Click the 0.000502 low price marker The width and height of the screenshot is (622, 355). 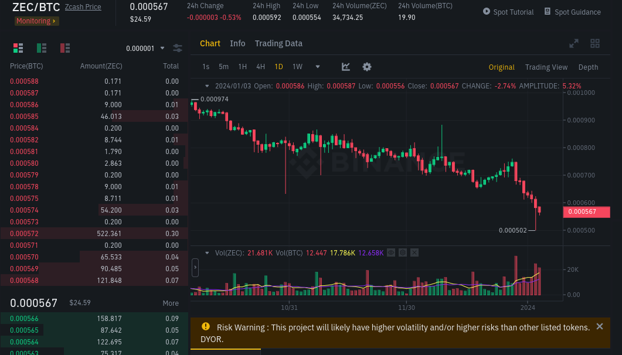point(512,230)
